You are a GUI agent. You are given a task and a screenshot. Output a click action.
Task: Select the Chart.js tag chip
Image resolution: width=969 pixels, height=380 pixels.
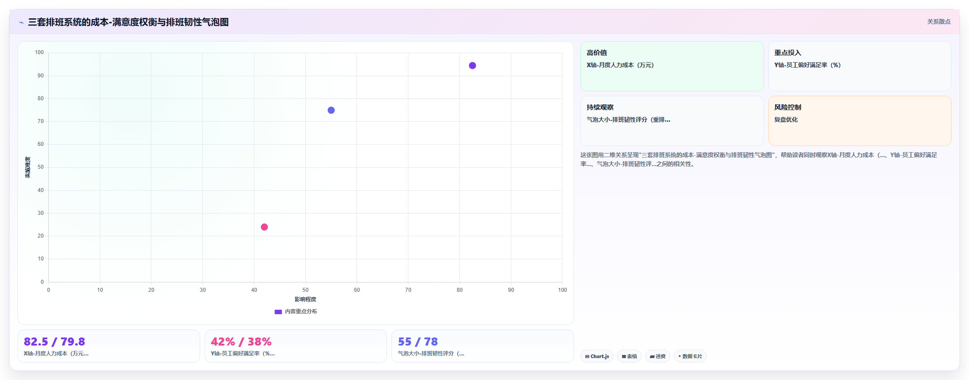(597, 356)
